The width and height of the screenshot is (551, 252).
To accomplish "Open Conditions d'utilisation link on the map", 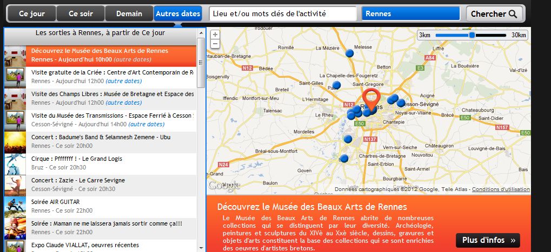I will [501, 189].
